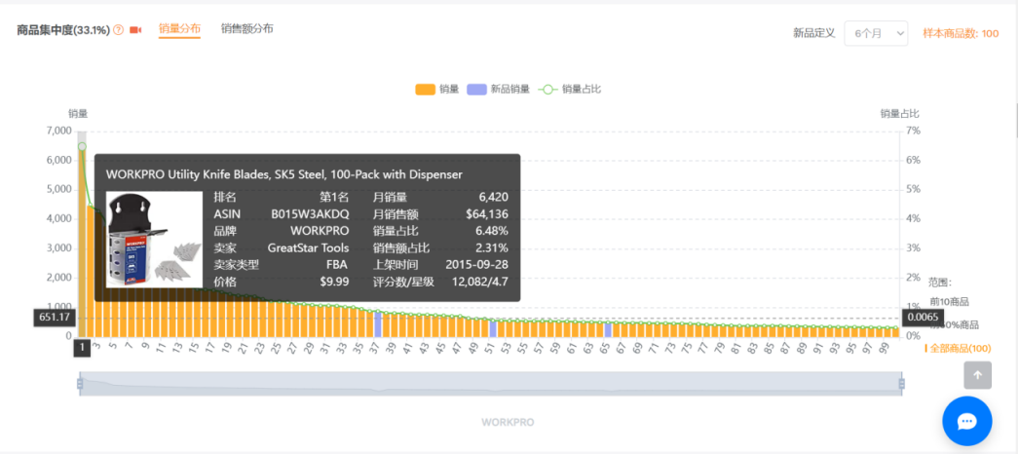Image resolution: width=1019 pixels, height=455 pixels.
Task: Click the purple new-product bar at rank 37
Action: click(377, 324)
